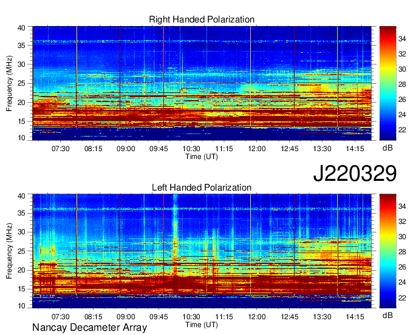The height and width of the screenshot is (335, 413).
Task: Select the J220329 observation label
Action: tap(355, 174)
